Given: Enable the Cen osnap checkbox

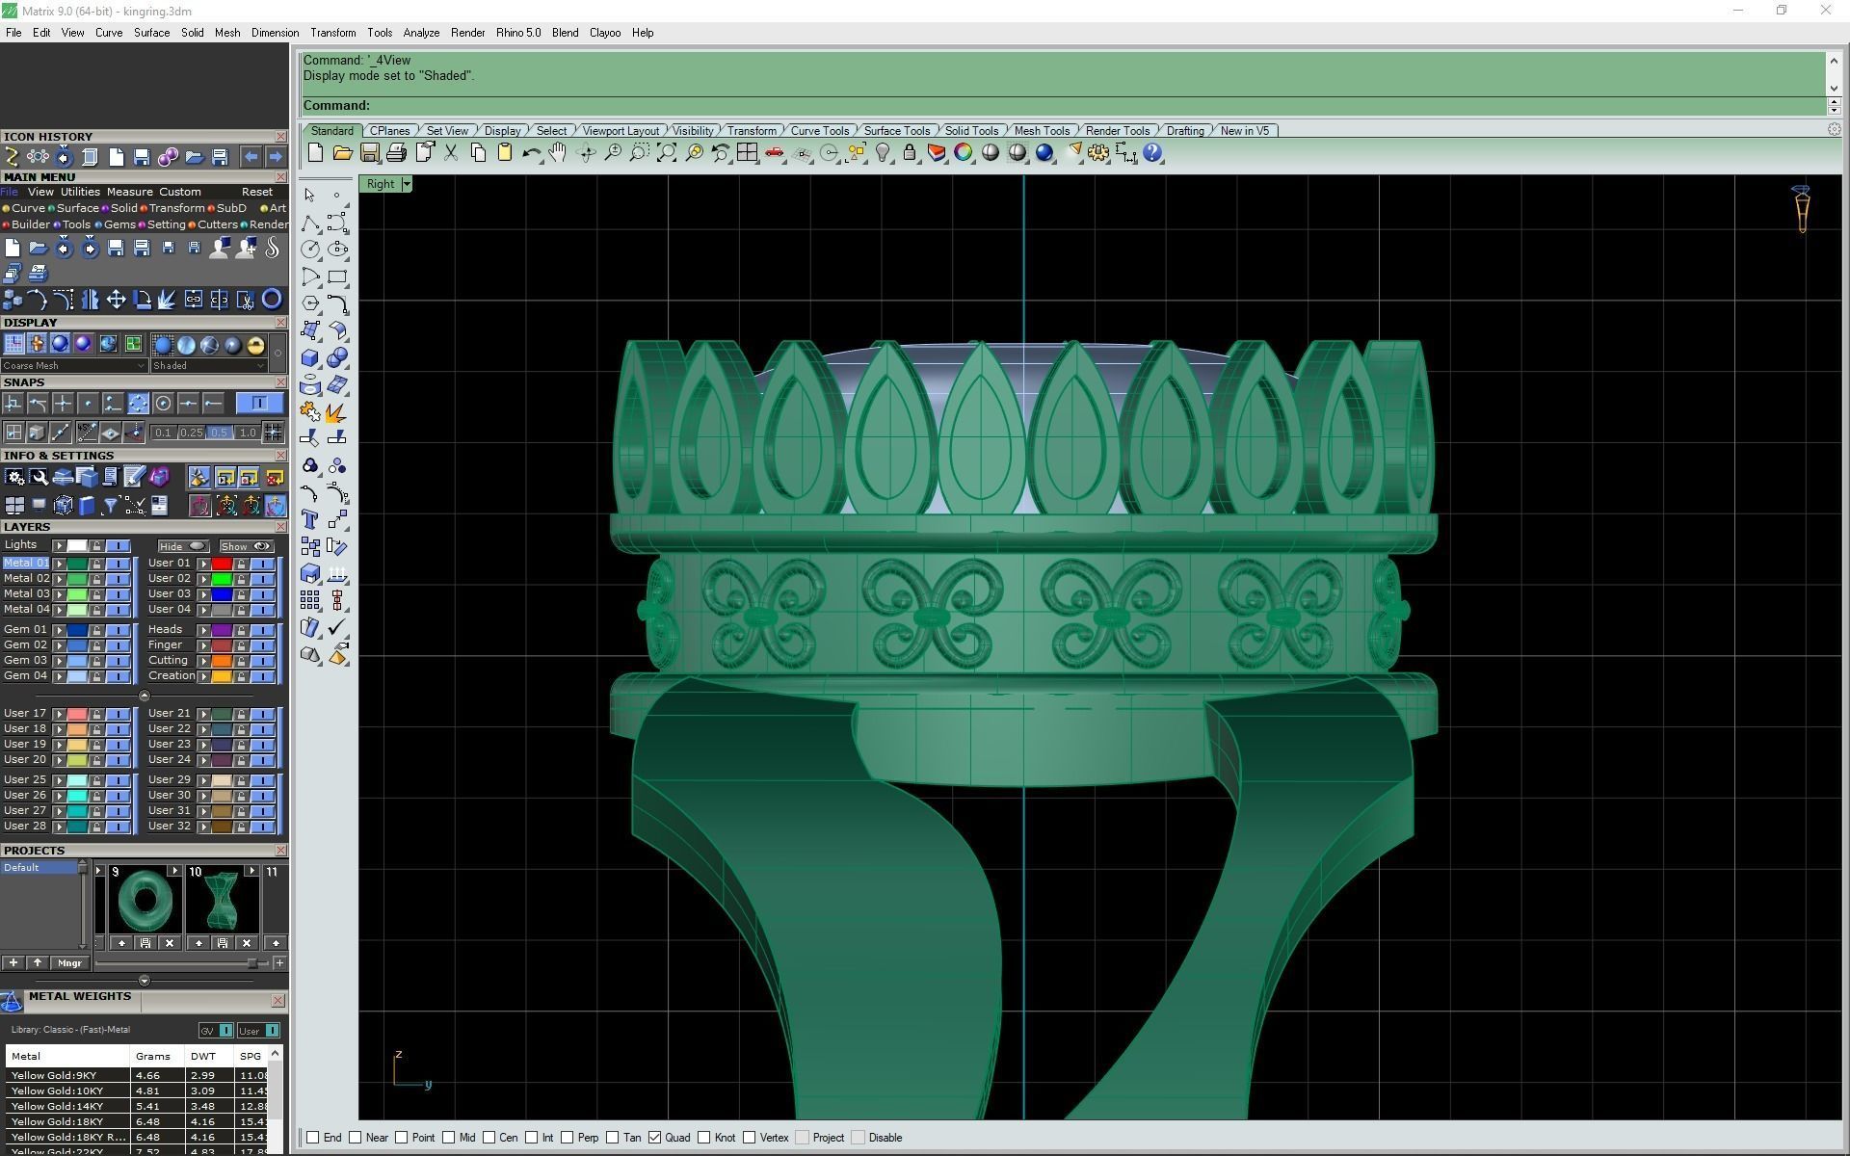Looking at the screenshot, I should [x=489, y=1138].
